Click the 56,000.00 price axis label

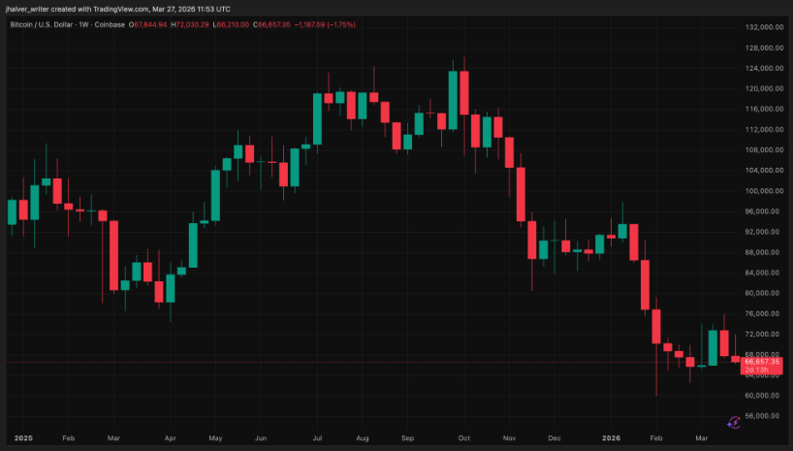pyautogui.click(x=764, y=415)
